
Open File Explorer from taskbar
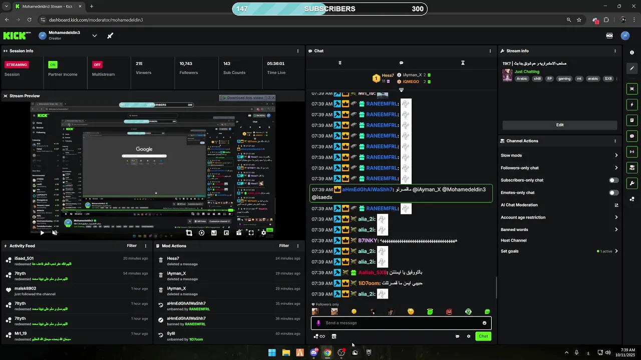click(286, 352)
